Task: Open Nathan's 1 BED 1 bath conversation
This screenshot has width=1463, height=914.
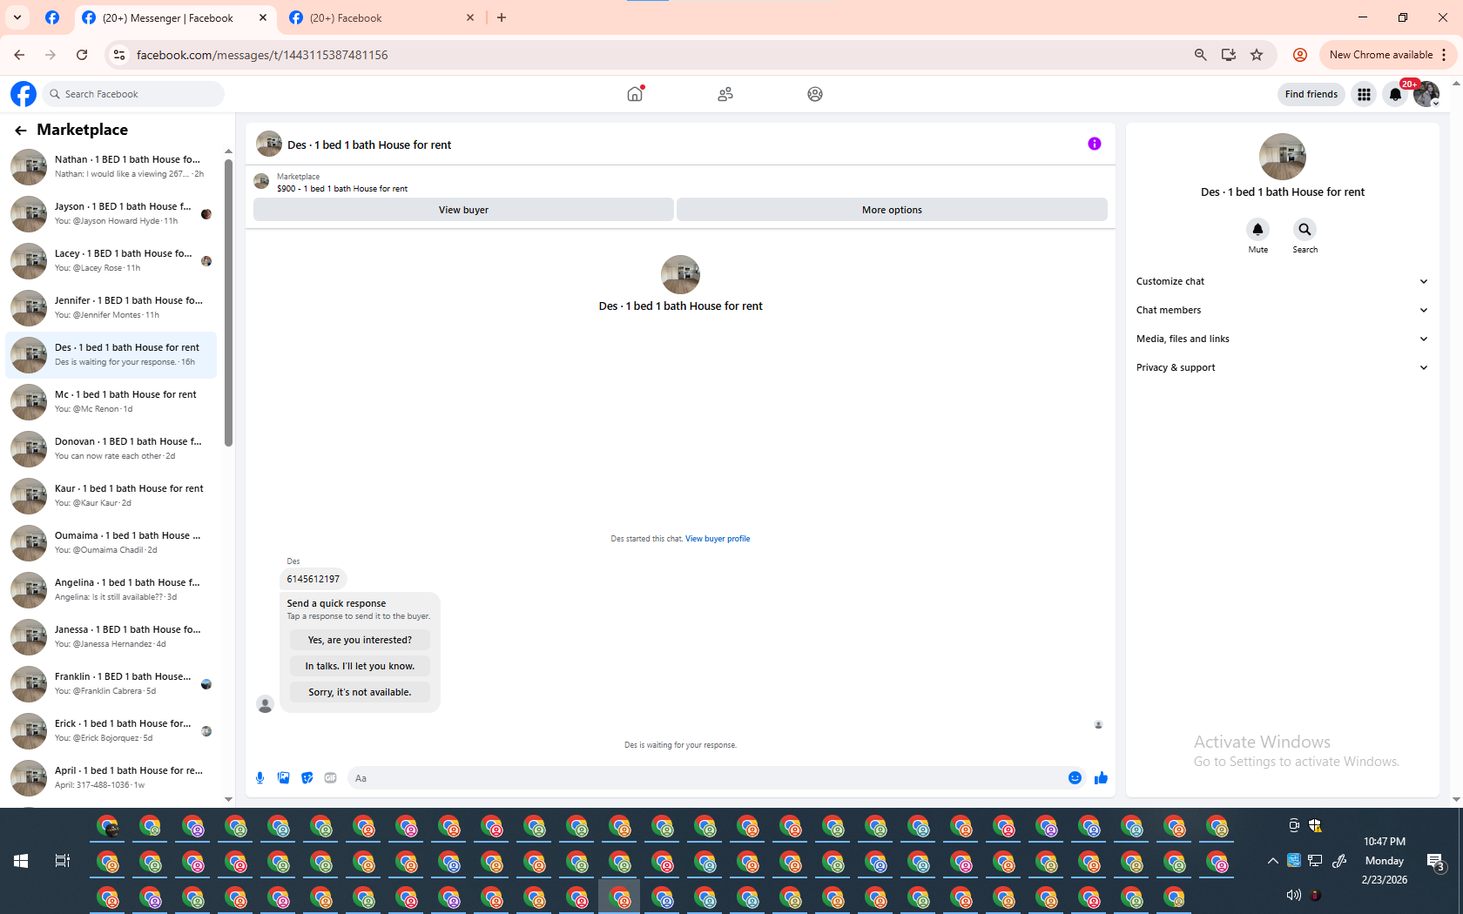Action: (111, 166)
